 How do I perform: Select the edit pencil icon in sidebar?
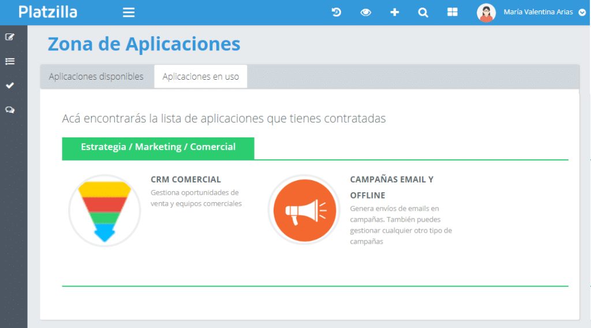coord(9,37)
